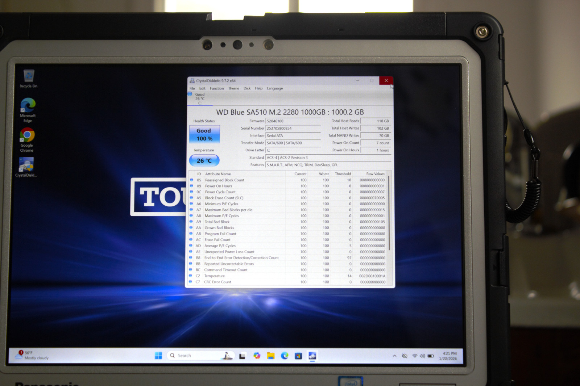Open the File menu in CrystalDiskInfo

pos(192,88)
